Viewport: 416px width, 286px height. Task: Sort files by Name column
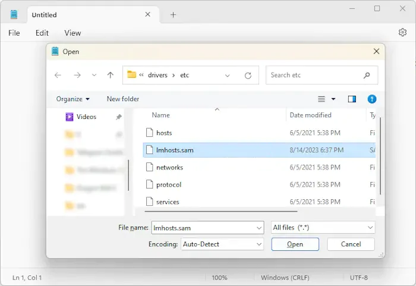click(161, 115)
